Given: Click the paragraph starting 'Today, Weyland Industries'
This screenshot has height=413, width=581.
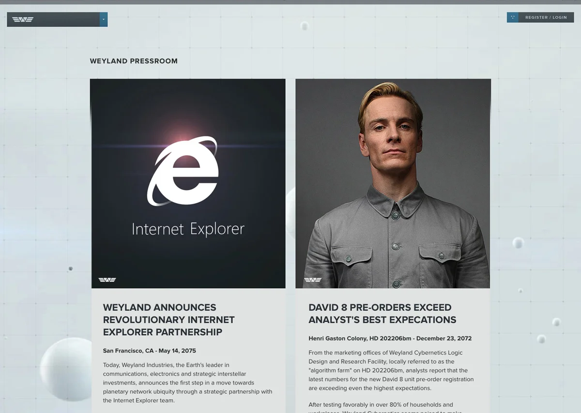Looking at the screenshot, I should coord(188,383).
